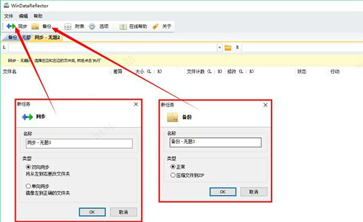Viewport: 363px width, 222px height.
Task: Click the 文件计数 (L : R) column header
Action: tap(204, 71)
